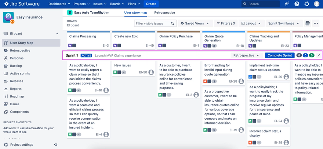
Task: Open the three-dot more options menu
Action: (316, 23)
